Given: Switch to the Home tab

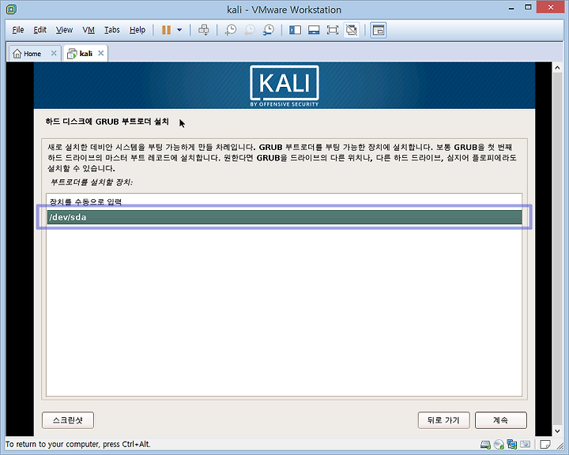Looking at the screenshot, I should pos(32,54).
